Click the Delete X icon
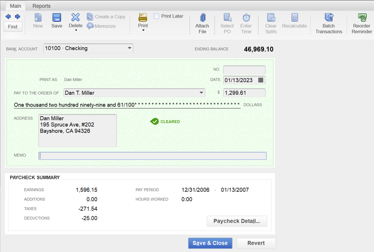The image size is (374, 252). (x=75, y=17)
